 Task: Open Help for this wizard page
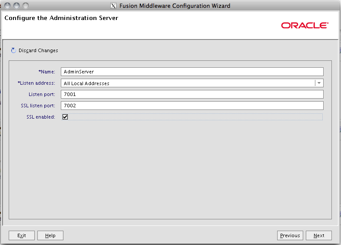[x=50, y=235]
